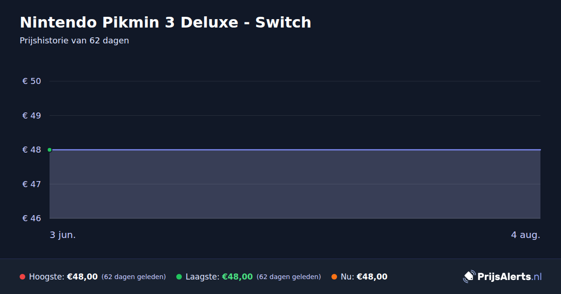Viewport: 561px width, 294px height.
Task: Click the shaded area under price line
Action: pos(295,184)
